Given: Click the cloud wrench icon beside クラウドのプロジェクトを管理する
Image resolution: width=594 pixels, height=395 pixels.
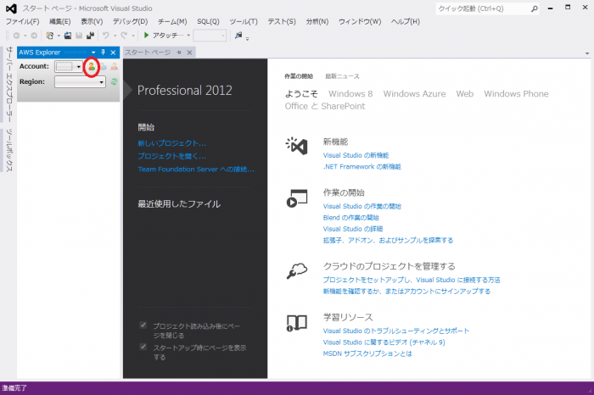Looking at the screenshot, I should [297, 270].
